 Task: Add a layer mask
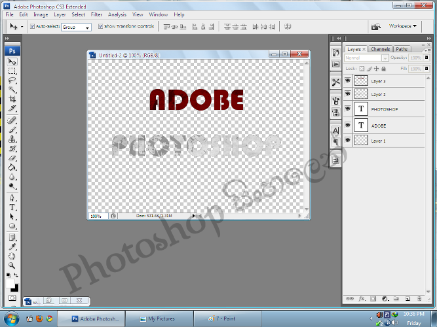373,299
